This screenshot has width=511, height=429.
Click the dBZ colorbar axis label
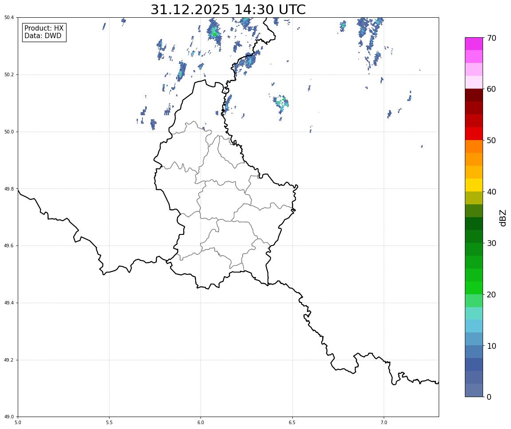point(503,218)
